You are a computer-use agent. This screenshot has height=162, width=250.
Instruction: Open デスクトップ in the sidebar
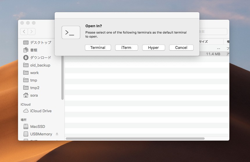pyautogui.click(x=40, y=43)
